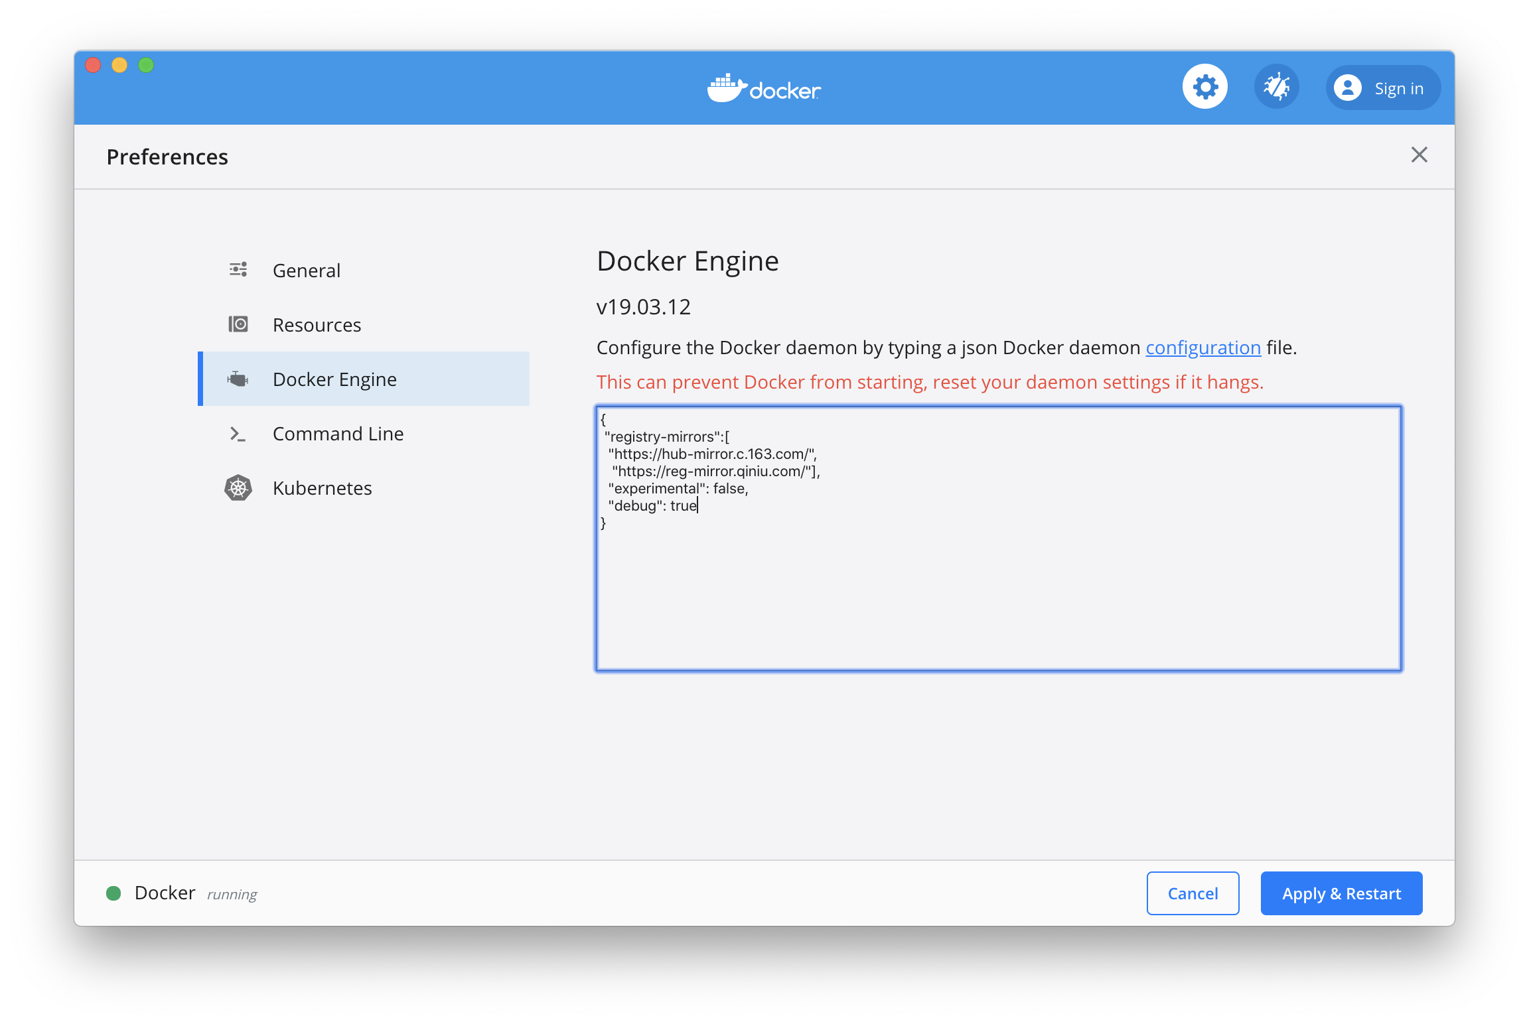Click Apply & Restart to save changes
Screen dimensions: 1529x1024
point(1341,893)
